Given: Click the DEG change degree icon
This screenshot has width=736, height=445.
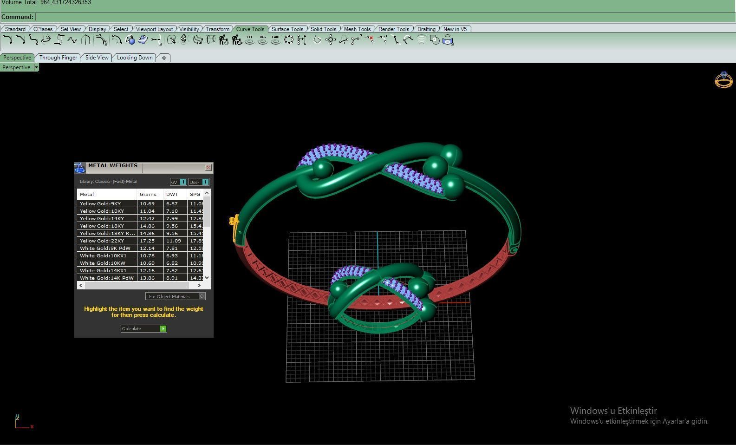Looking at the screenshot, I should (x=263, y=40).
